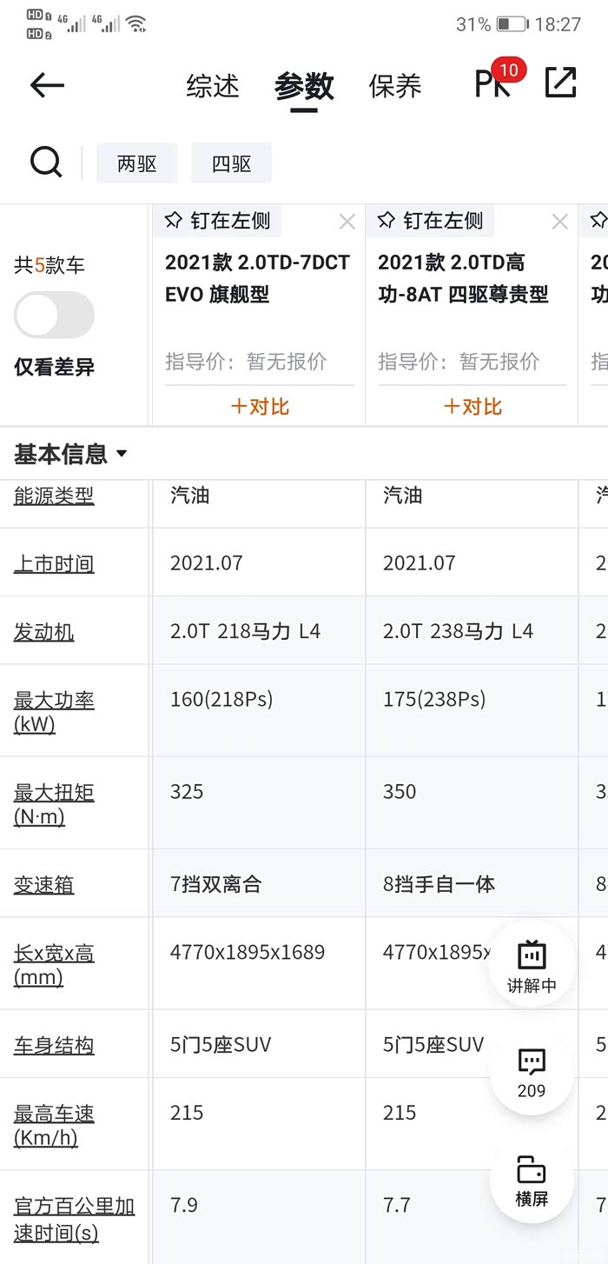Open the search magnifier icon

click(46, 162)
